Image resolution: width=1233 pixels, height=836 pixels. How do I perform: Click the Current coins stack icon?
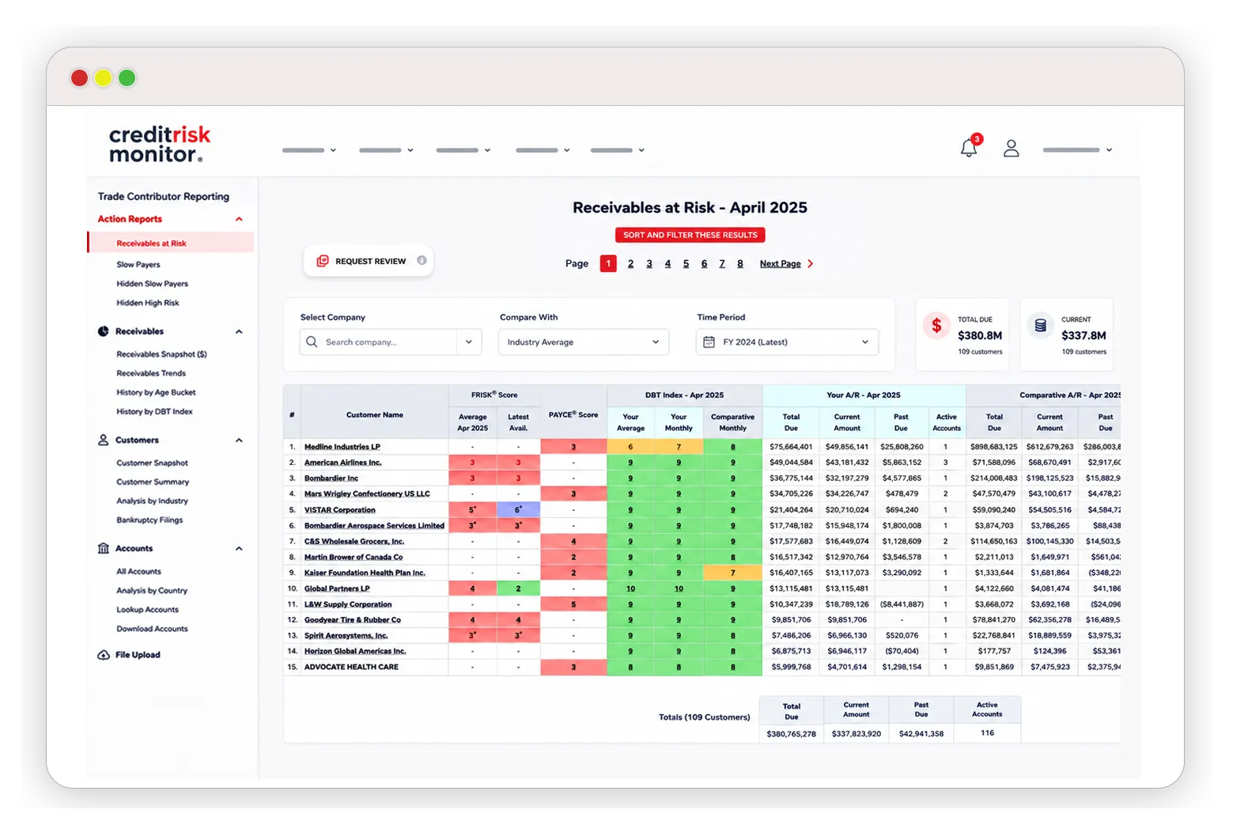coord(1040,326)
